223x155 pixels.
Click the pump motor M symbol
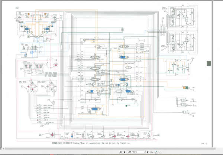29,37
